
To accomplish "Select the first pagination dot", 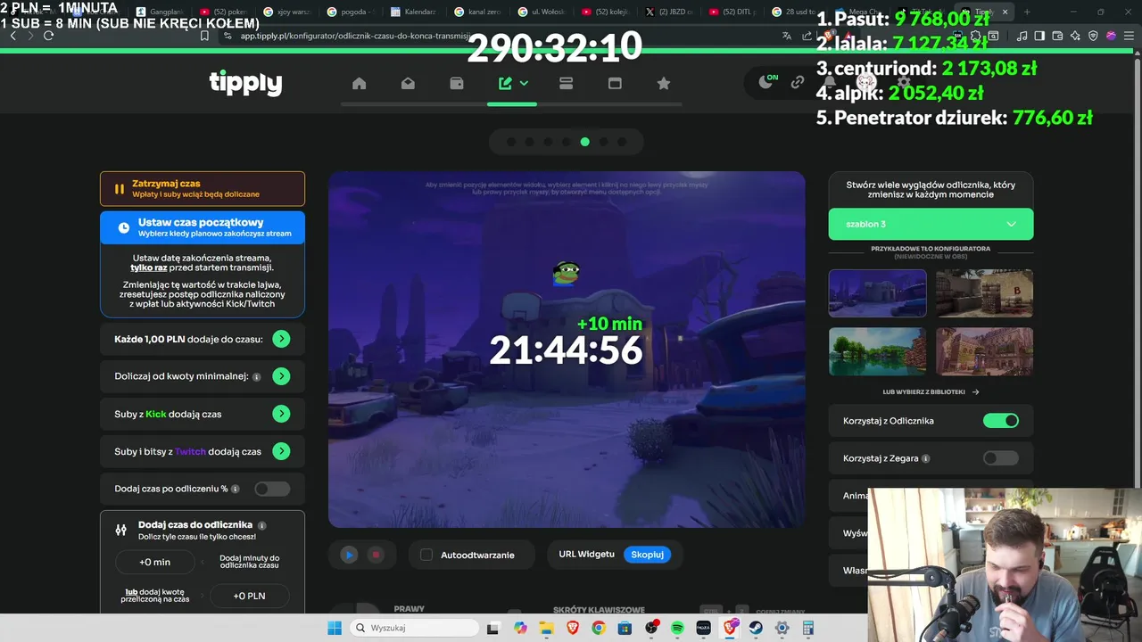I will [x=511, y=142].
